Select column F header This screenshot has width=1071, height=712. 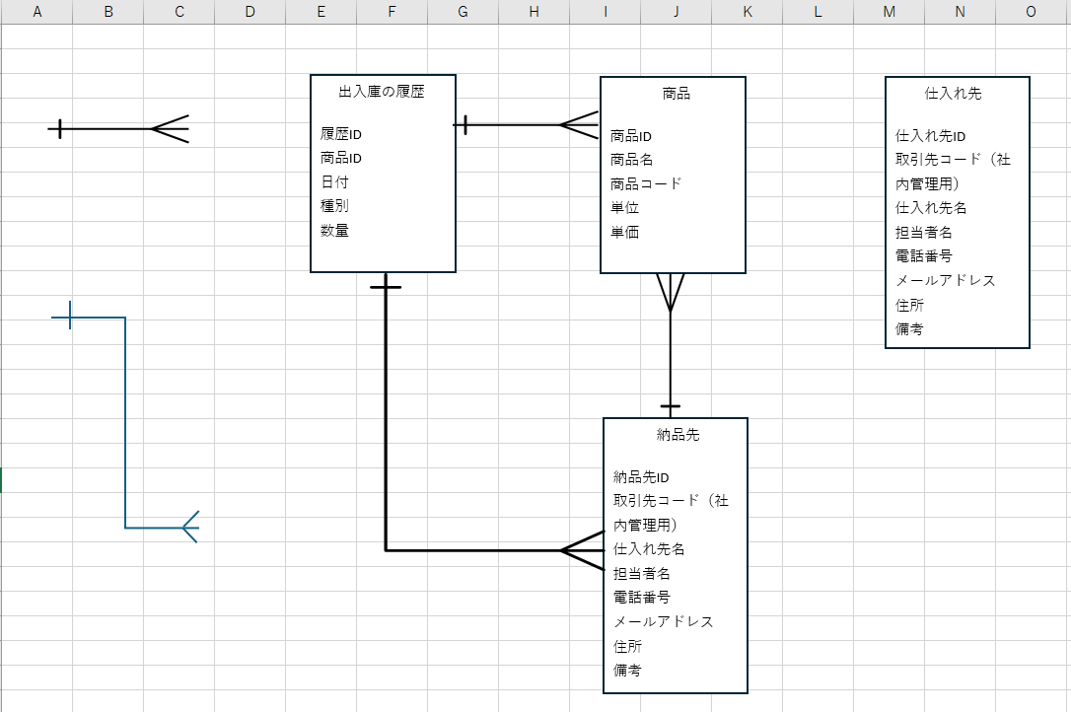393,12
